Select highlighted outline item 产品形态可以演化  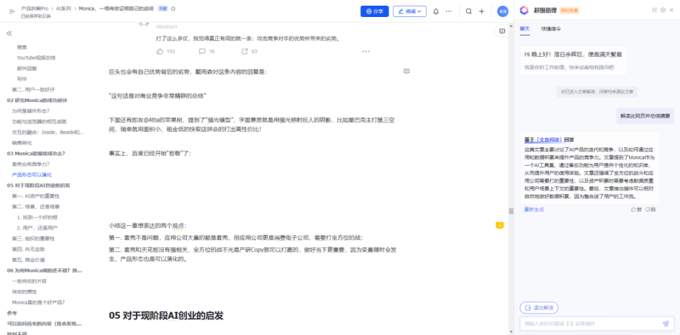click(32, 175)
